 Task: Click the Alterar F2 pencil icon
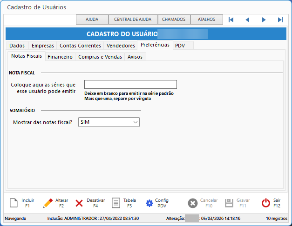pyautogui.click(x=48, y=203)
